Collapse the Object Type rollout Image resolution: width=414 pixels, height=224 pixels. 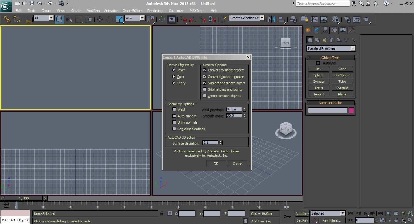(x=330, y=58)
